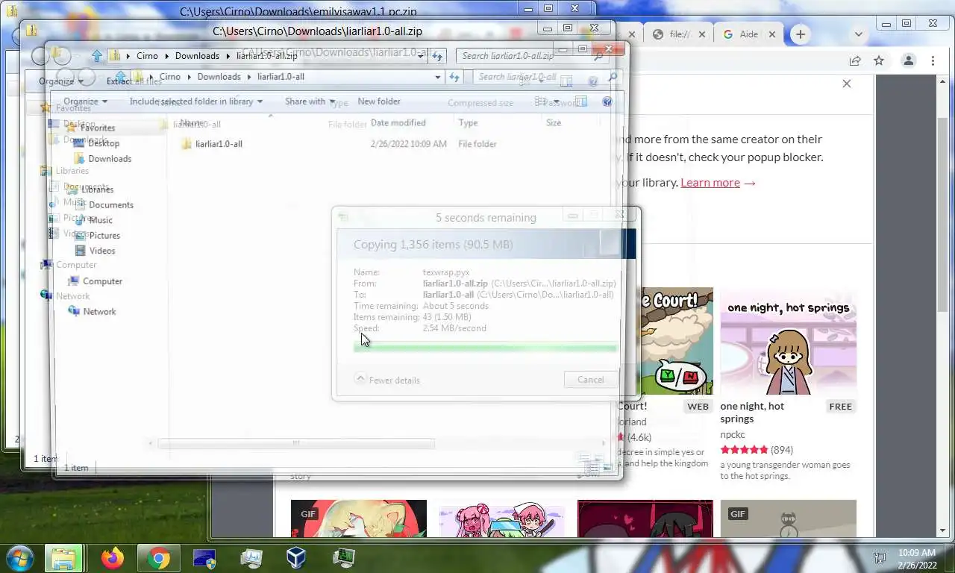Launch Firefox from the taskbar
This screenshot has width=955, height=573.
[x=113, y=557]
